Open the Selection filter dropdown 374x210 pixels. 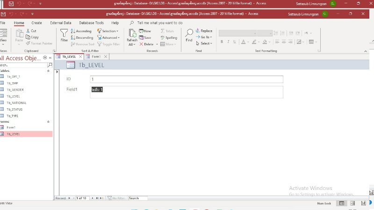[108, 31]
